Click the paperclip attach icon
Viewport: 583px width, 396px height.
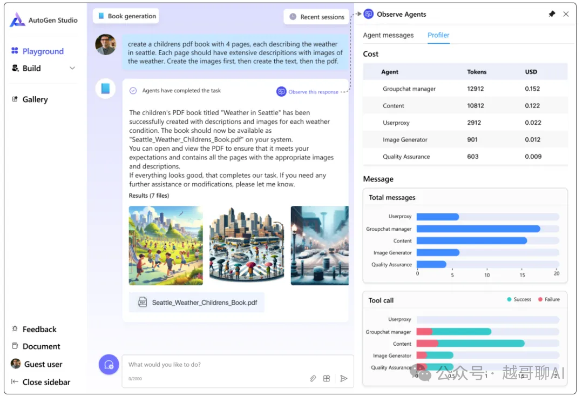coord(313,379)
